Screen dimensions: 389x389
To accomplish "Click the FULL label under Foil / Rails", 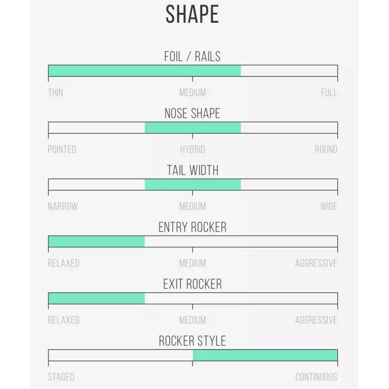I will coord(329,93).
